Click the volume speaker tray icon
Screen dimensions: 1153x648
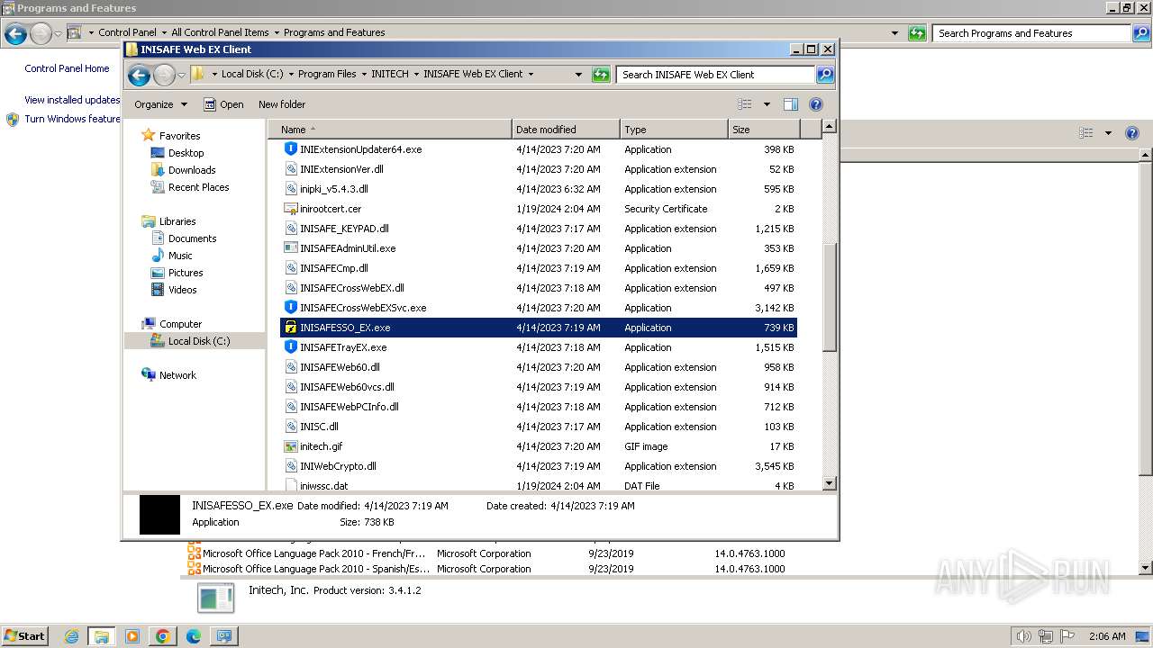1025,636
